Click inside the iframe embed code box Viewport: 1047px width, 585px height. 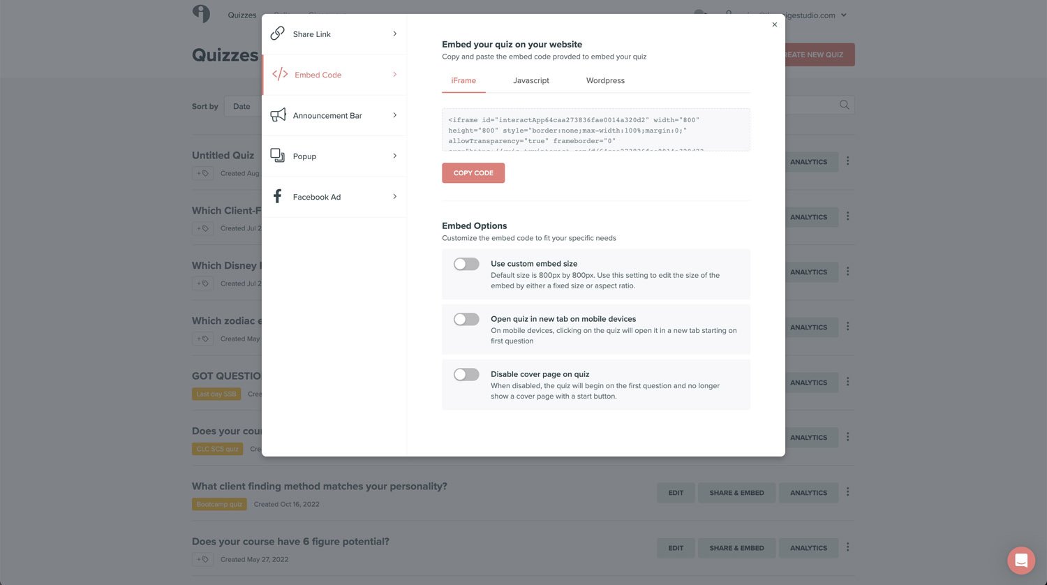[595, 130]
